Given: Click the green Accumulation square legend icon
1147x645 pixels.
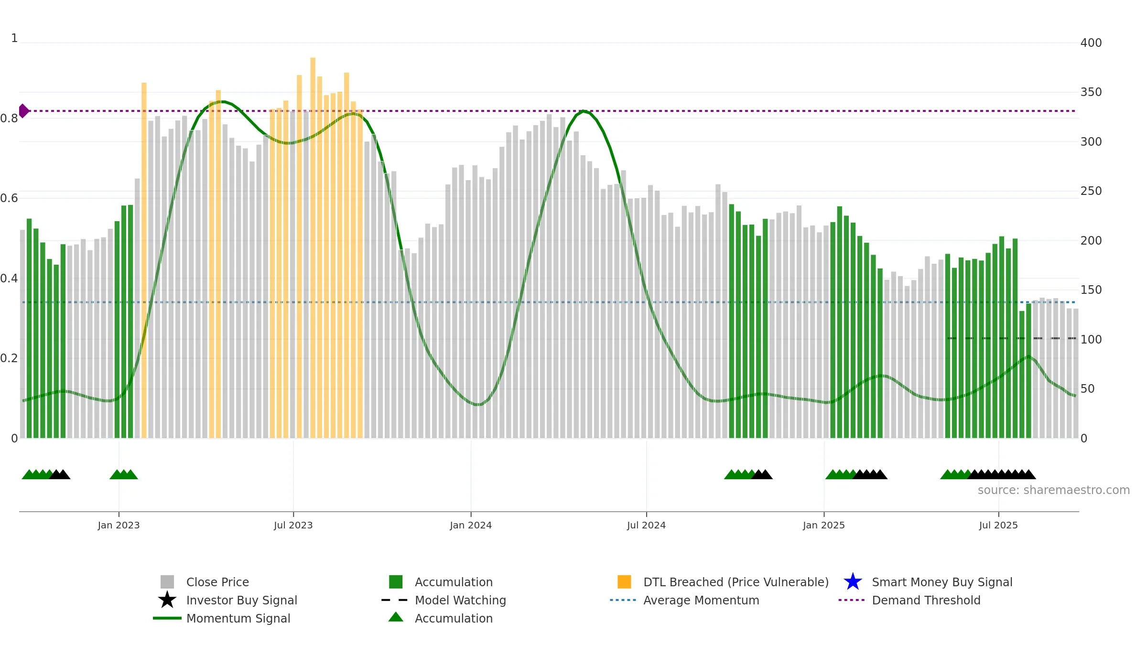Looking at the screenshot, I should (x=396, y=581).
